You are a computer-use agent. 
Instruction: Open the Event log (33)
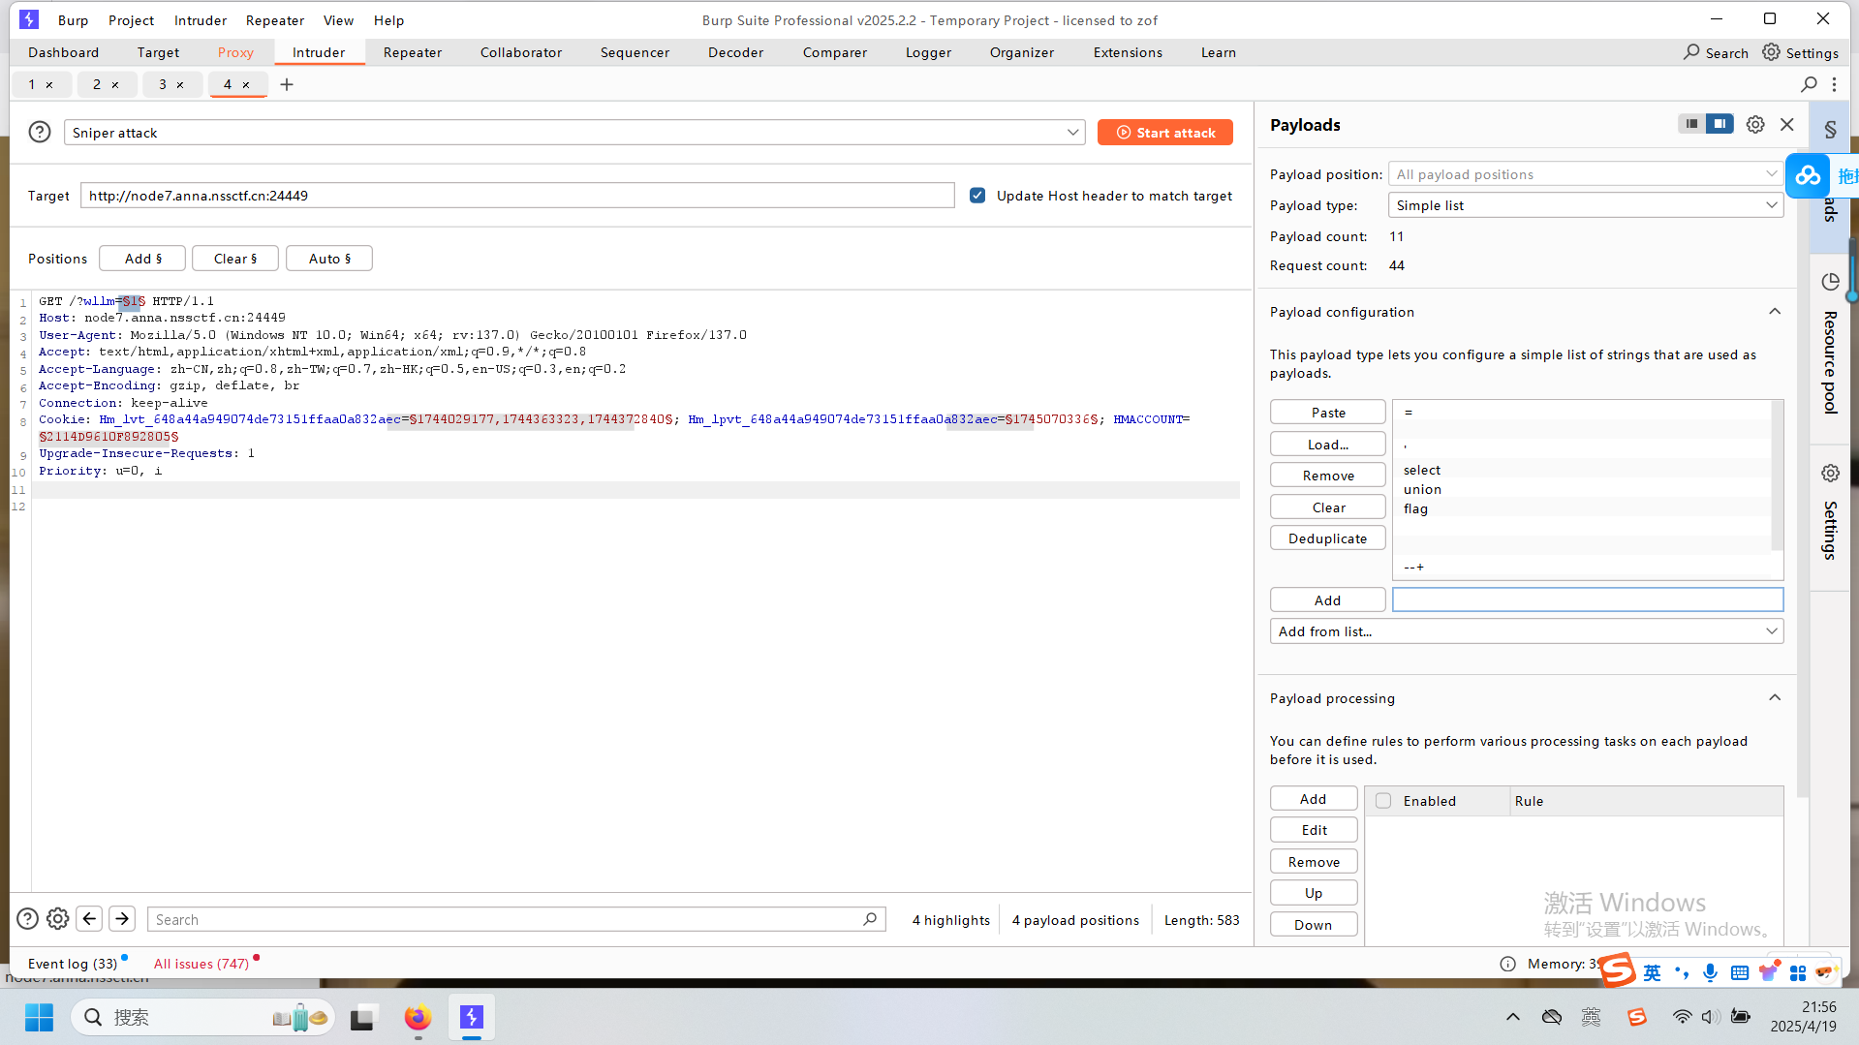(x=73, y=964)
